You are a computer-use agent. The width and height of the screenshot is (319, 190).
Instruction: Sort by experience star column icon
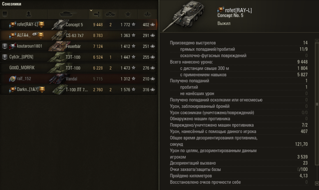point(128,14)
